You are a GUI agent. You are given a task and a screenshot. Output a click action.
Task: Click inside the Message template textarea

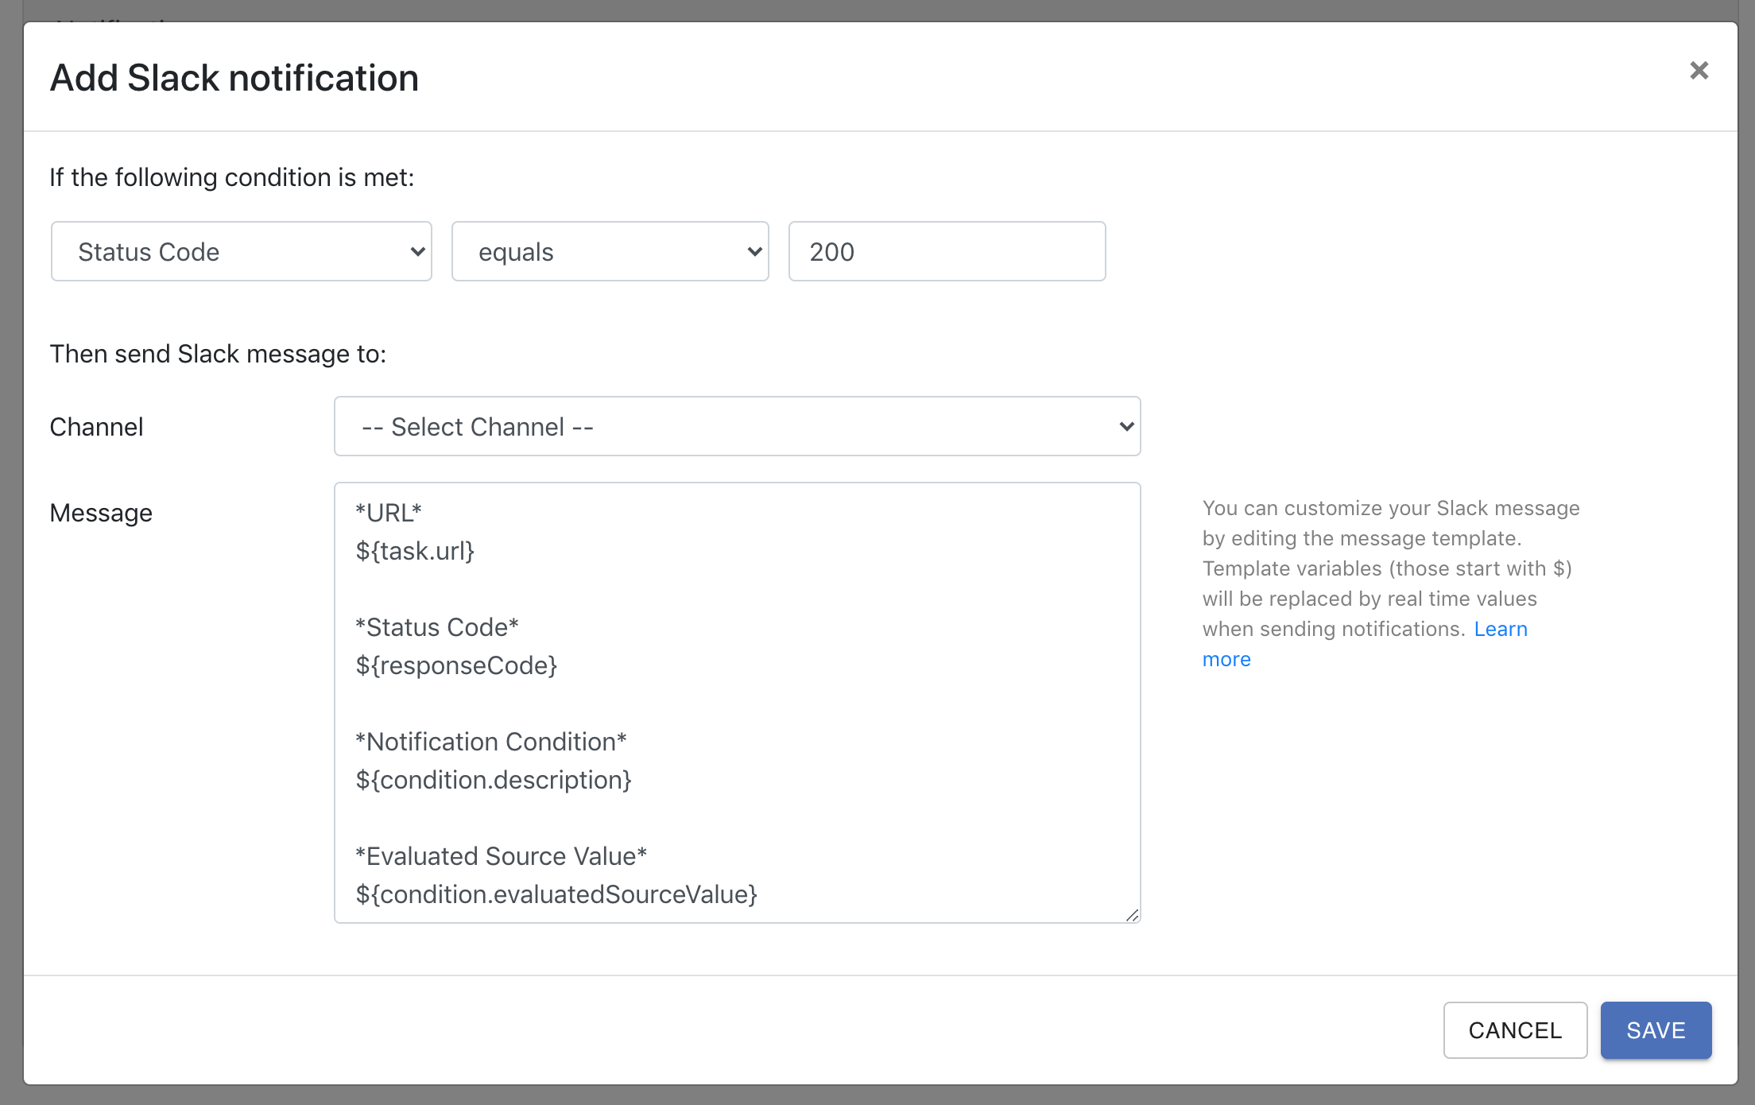tap(738, 702)
